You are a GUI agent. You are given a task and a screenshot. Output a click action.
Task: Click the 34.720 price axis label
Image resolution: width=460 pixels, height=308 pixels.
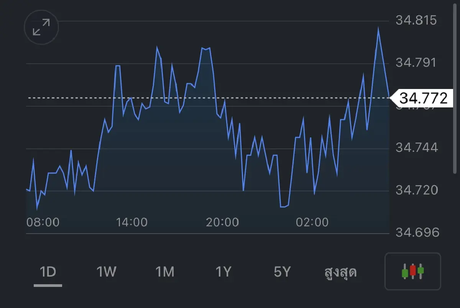[x=416, y=190]
